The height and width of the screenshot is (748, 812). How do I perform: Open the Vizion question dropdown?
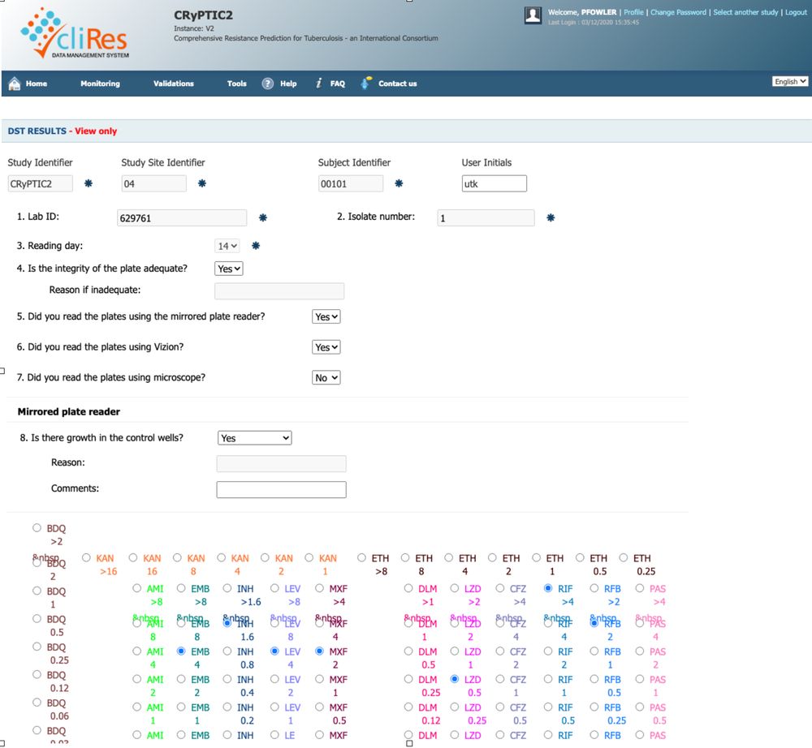click(x=326, y=347)
